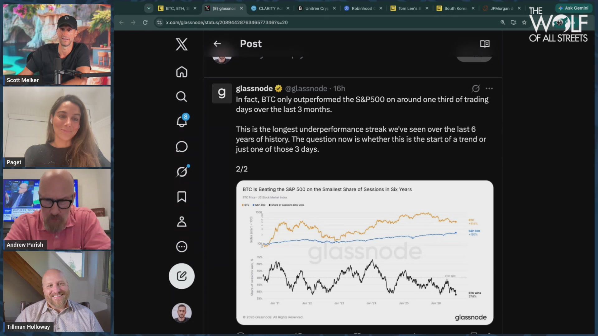Viewport: 598px width, 336px height.
Task: Open the Explore search icon in sidebar
Action: (182, 97)
